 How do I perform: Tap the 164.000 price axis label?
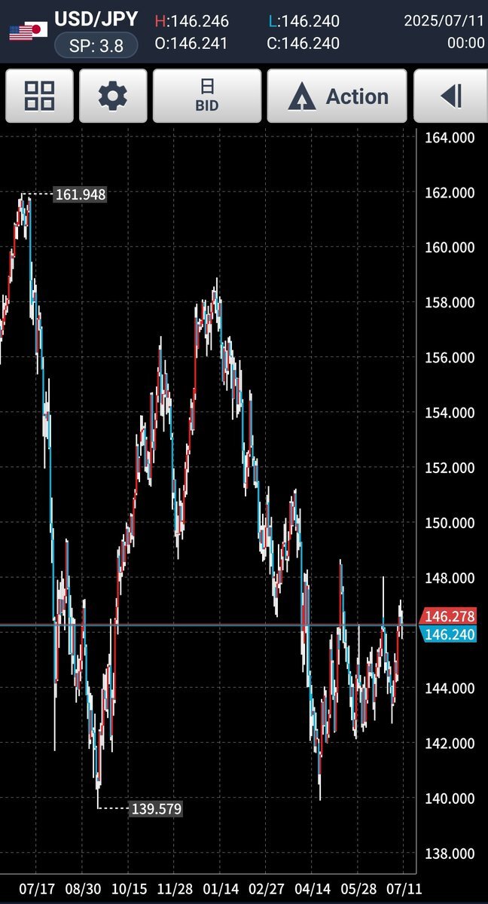(450, 138)
